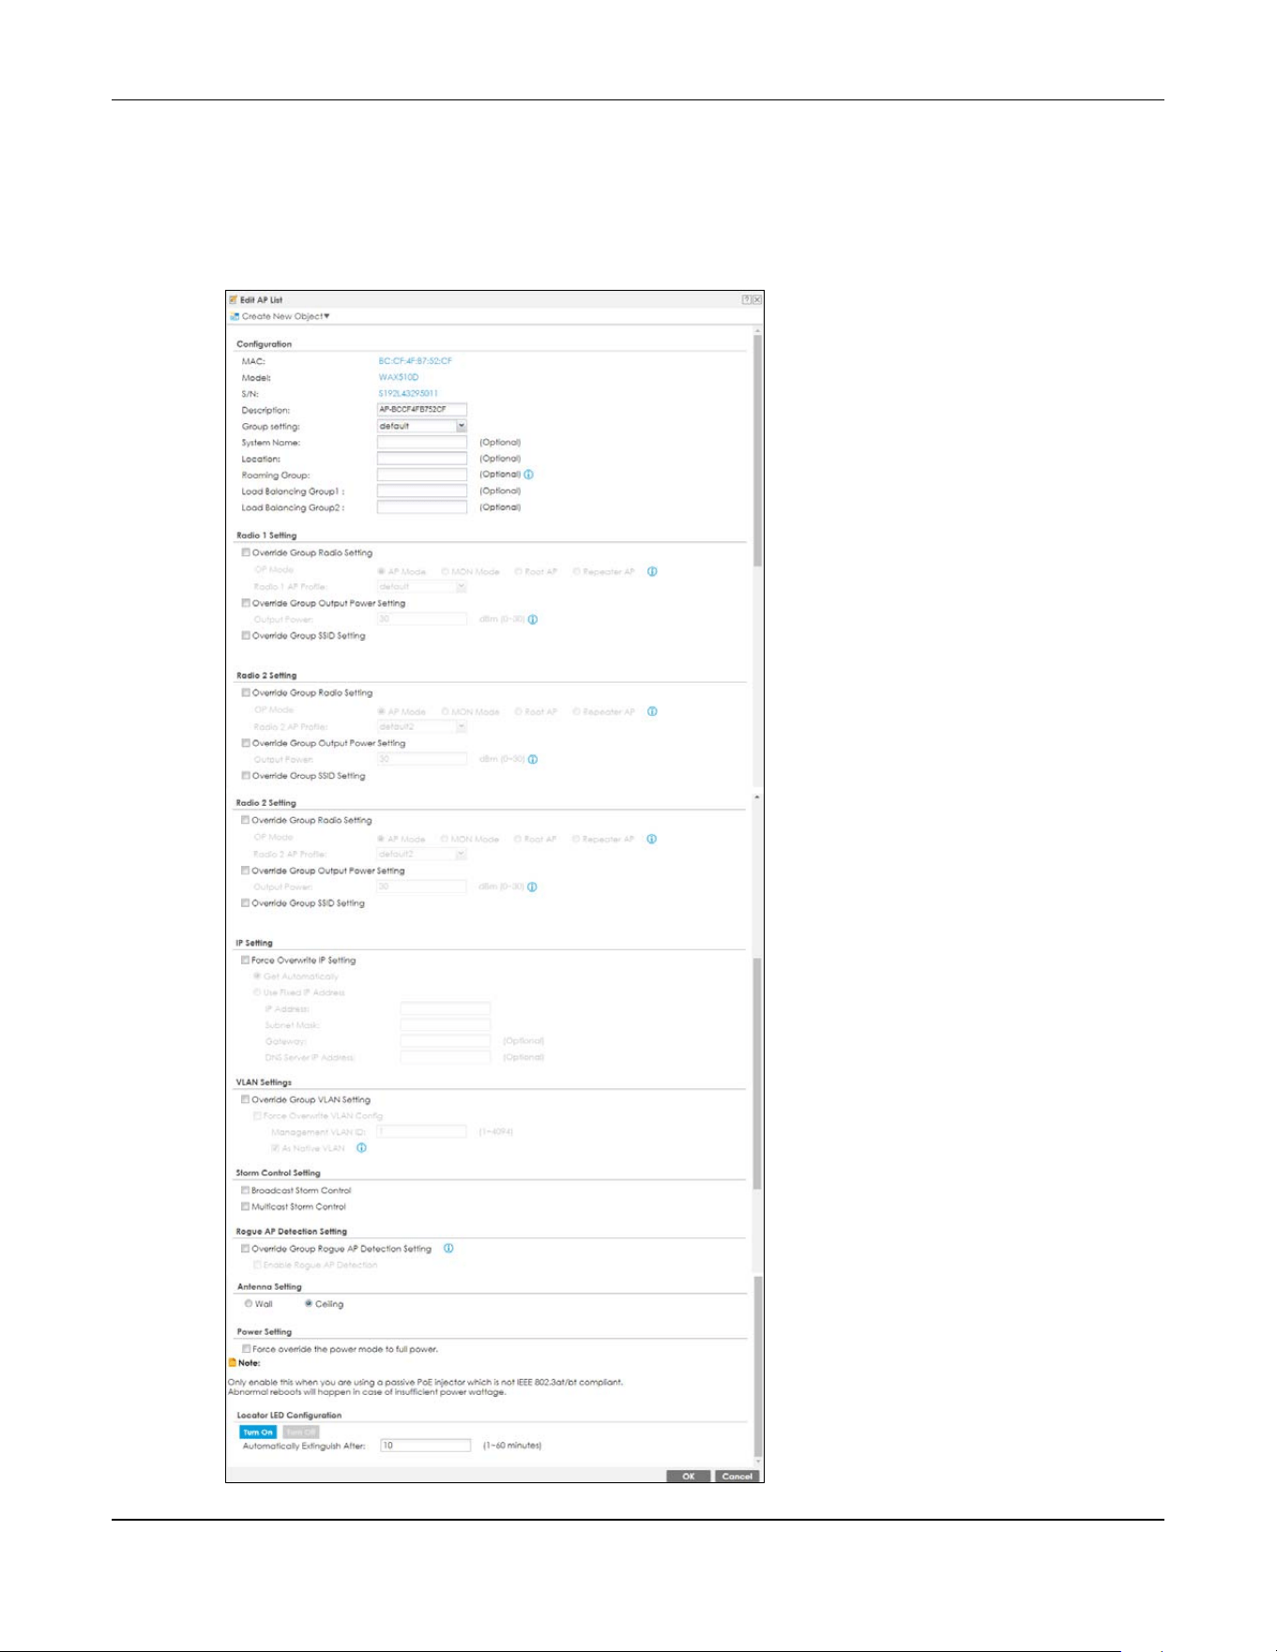Click the Note icon under Power Setting
Viewport: 1277px width, 1652px height.
point(233,1363)
